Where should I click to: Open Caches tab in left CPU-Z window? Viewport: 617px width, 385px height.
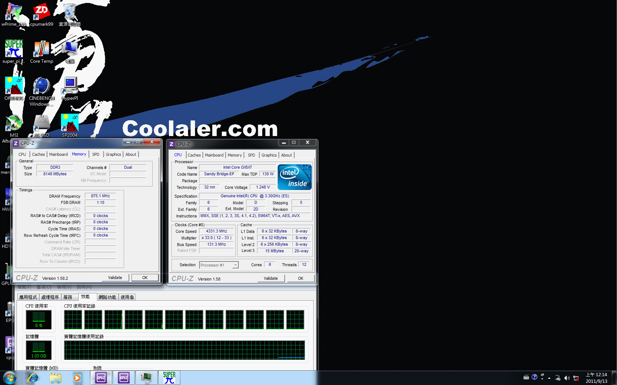[x=38, y=154]
